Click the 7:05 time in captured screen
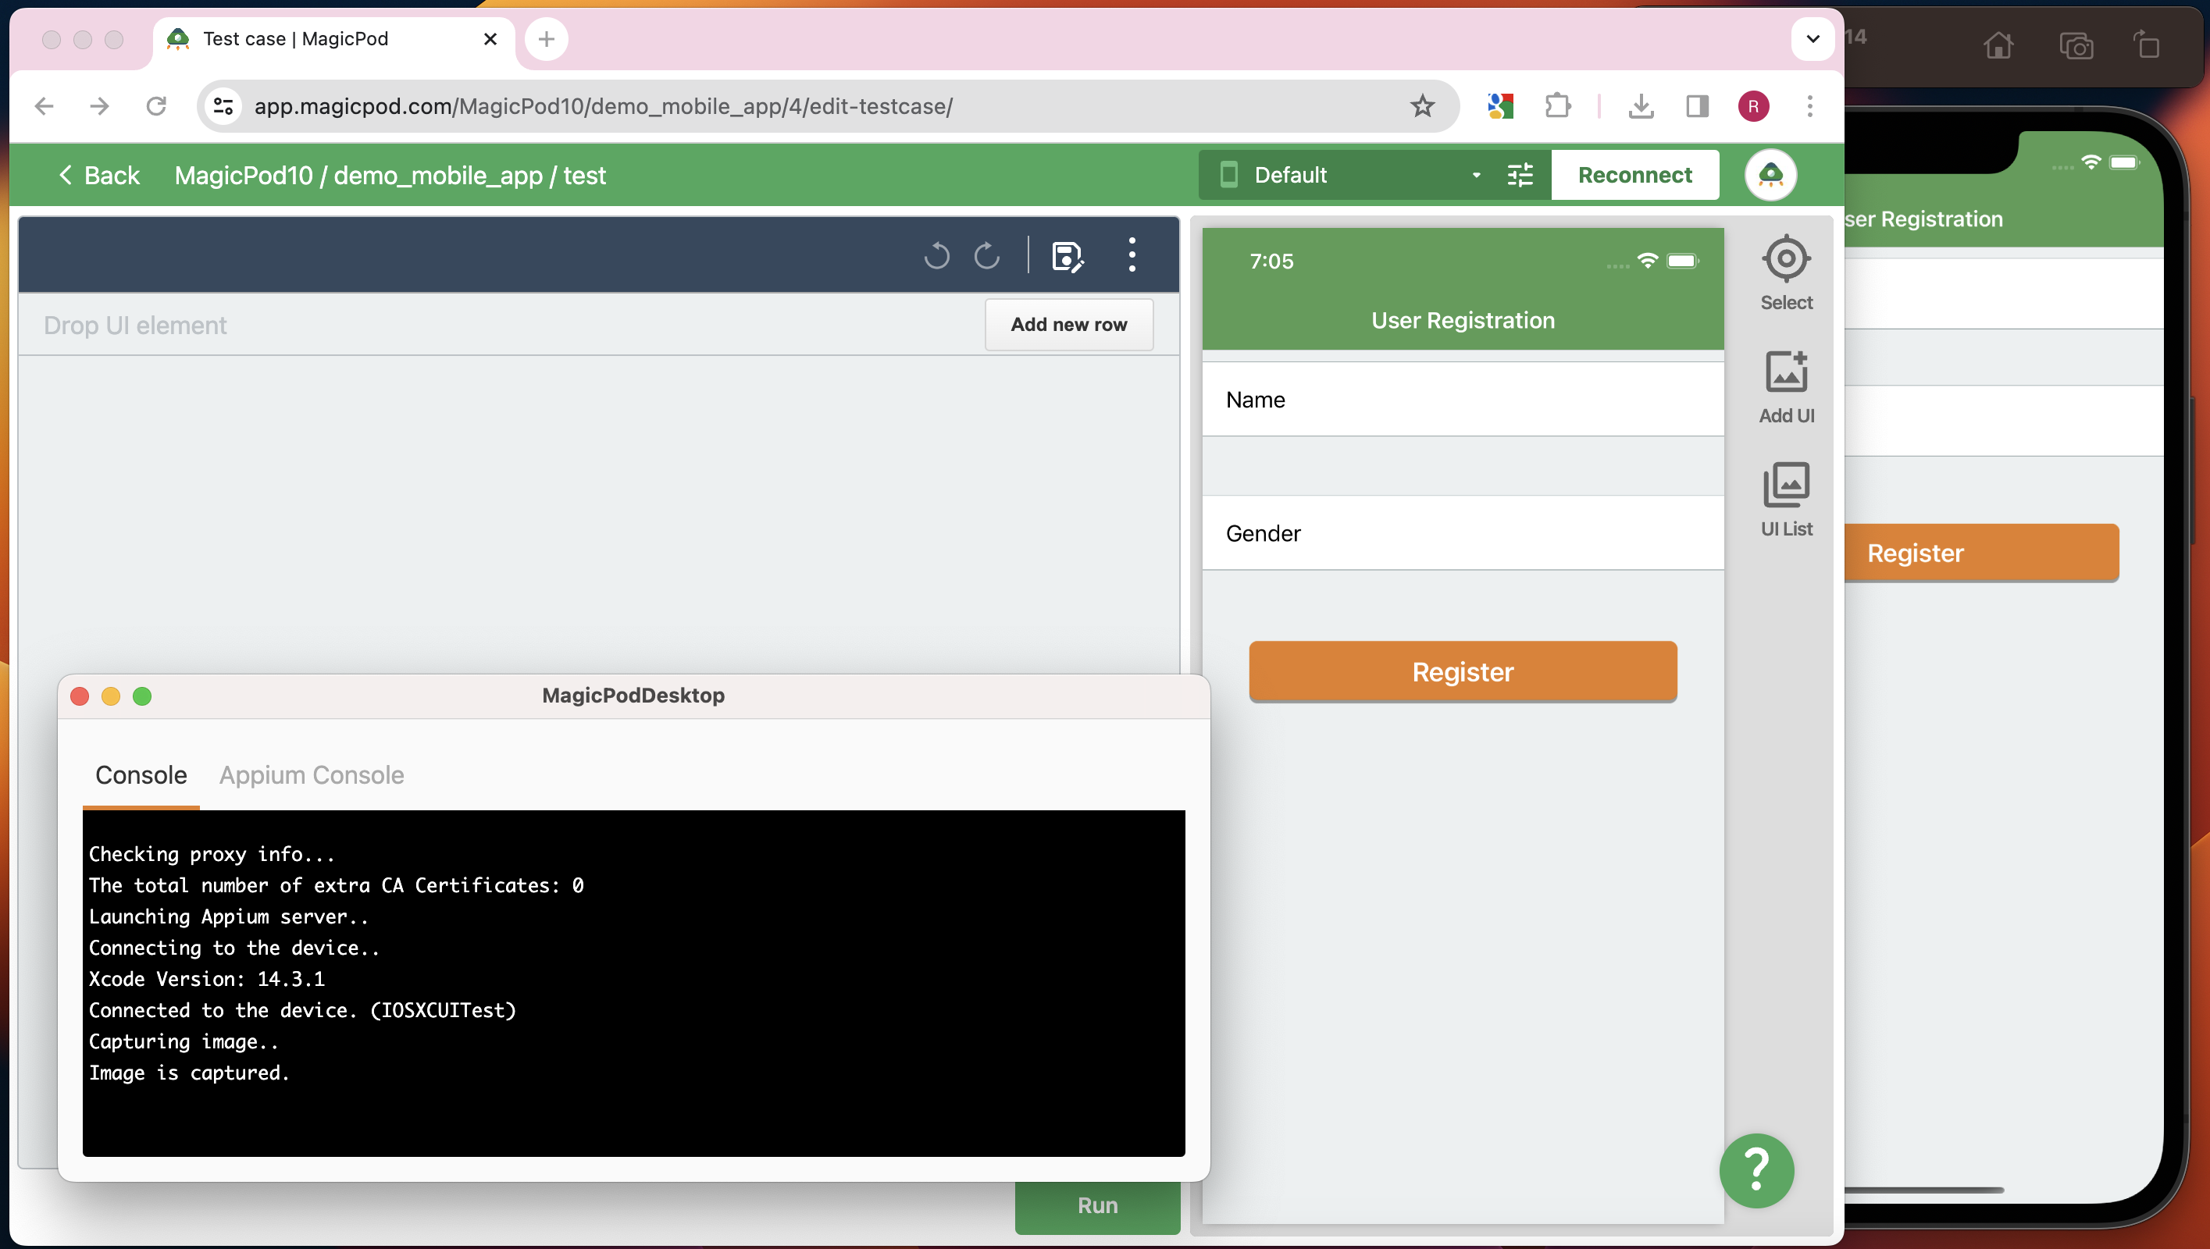 [x=1271, y=261]
